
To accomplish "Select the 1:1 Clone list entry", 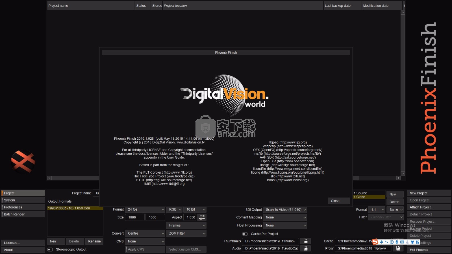I will click(x=369, y=197).
